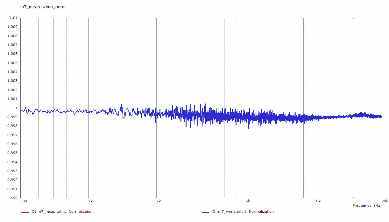Screen dimensions: 389x222
Task: Click the 0.99 y-axis tick label
Action: click(x=13, y=198)
